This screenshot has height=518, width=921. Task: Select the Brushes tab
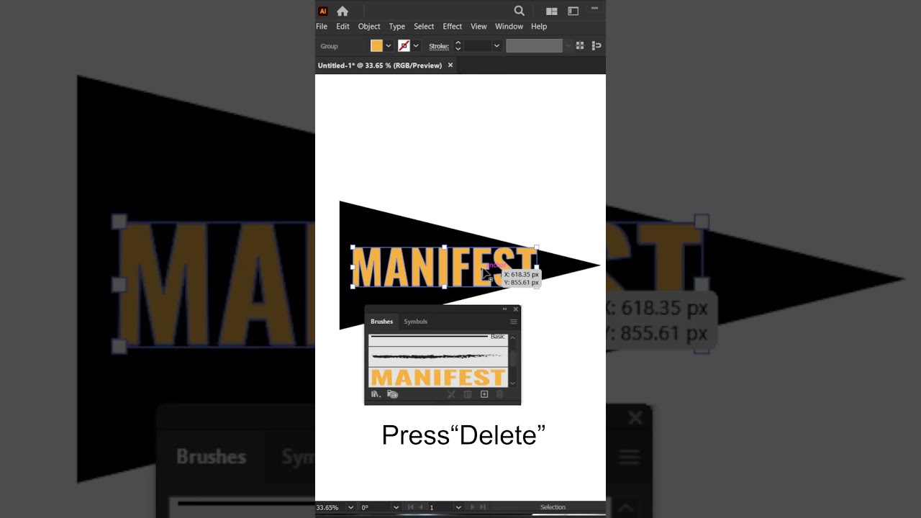pos(381,322)
